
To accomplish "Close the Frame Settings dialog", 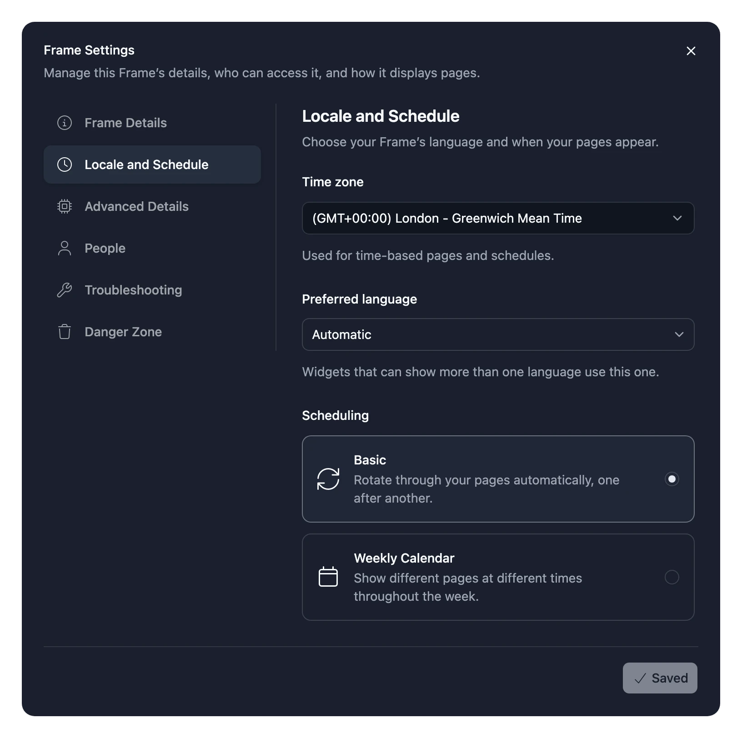I will click(x=691, y=51).
